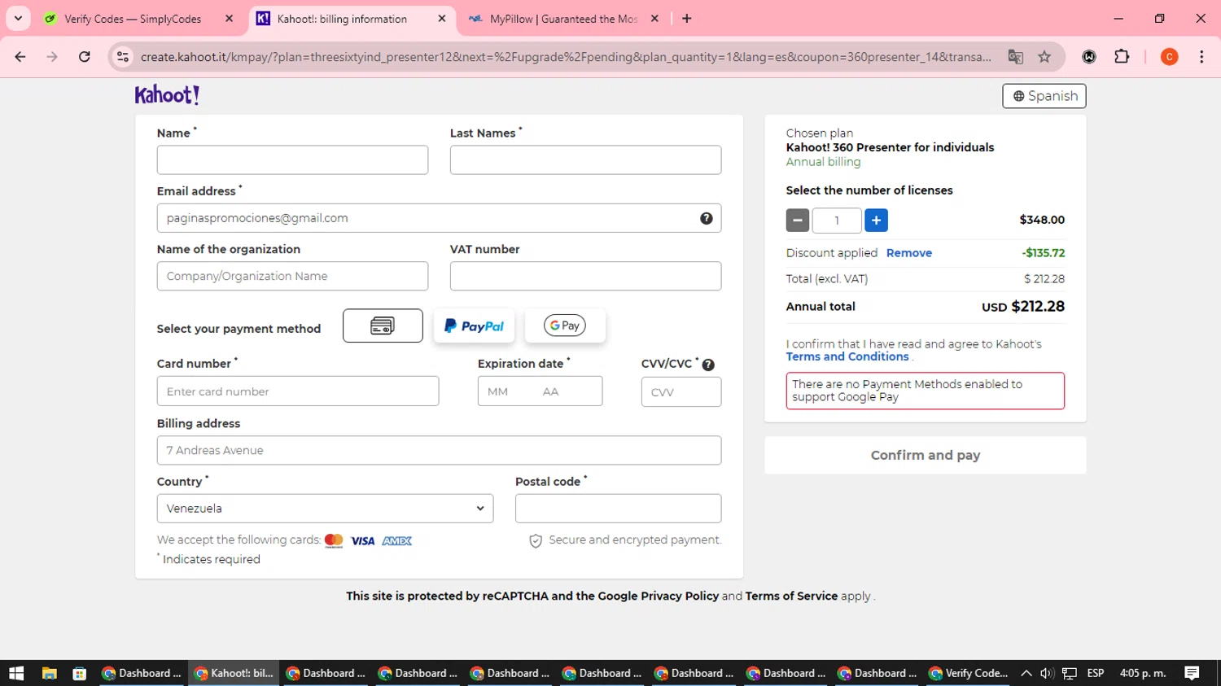Show hidden system tray icons
1221x686 pixels.
point(1026,673)
